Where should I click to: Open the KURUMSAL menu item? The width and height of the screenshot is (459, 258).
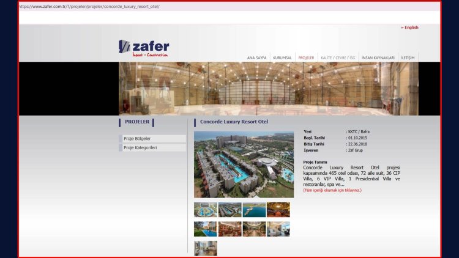point(282,58)
